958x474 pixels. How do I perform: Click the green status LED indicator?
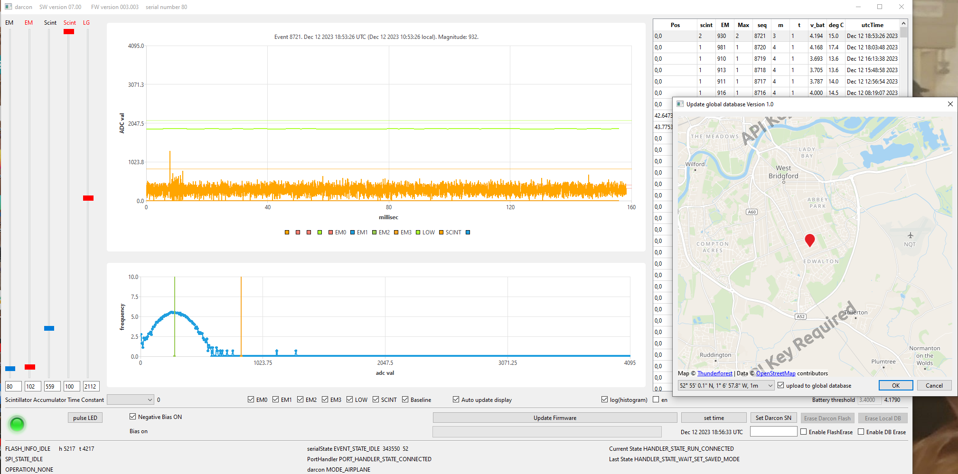coord(17,424)
